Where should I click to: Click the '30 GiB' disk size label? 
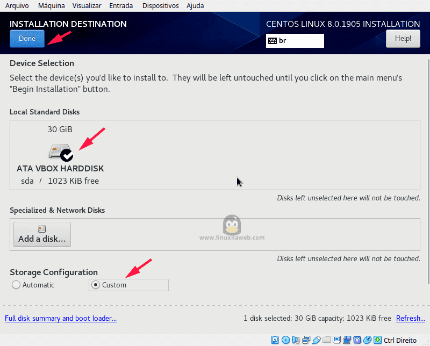tap(60, 129)
